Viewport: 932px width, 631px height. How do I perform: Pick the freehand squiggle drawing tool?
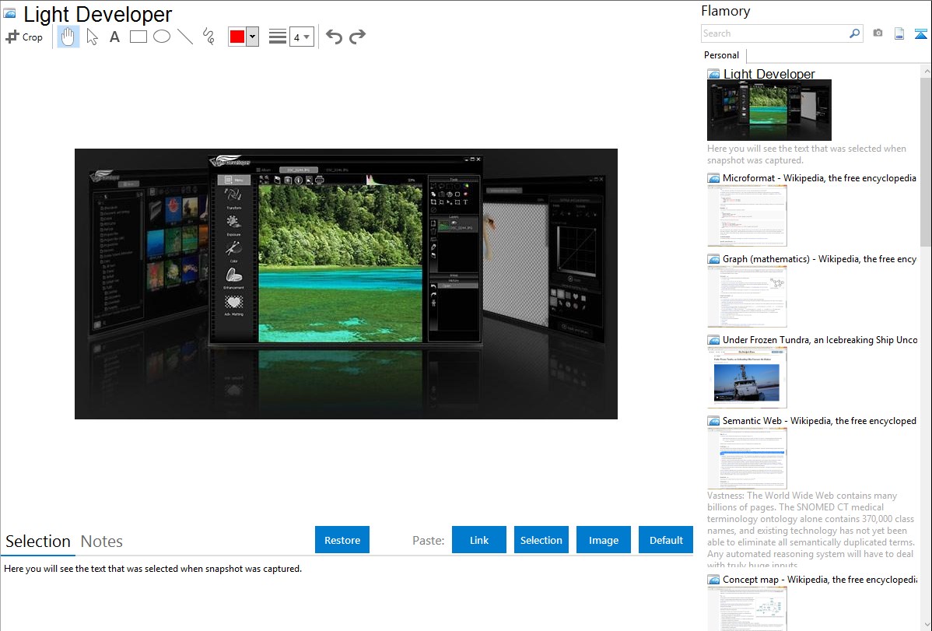click(x=208, y=37)
